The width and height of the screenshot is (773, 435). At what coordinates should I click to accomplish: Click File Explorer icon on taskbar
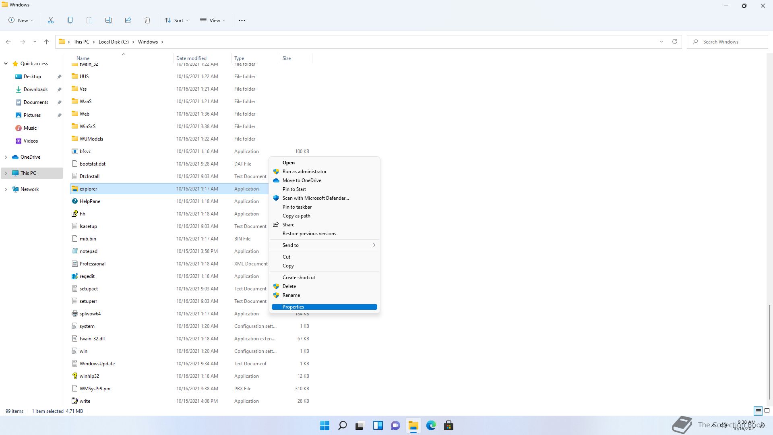[413, 425]
